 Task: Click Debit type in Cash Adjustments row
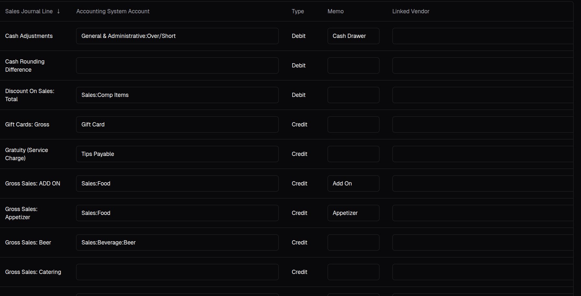298,36
